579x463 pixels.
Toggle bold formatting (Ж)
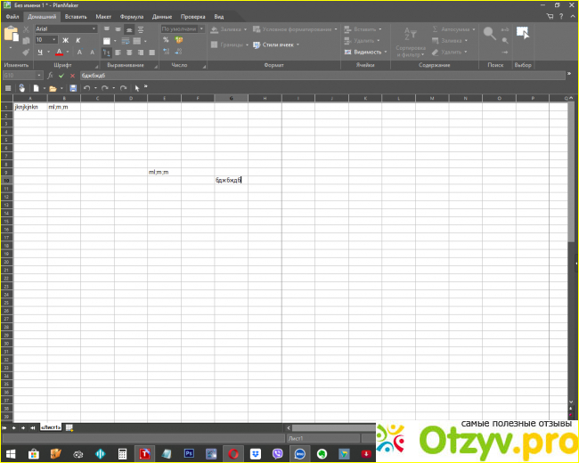65,40
